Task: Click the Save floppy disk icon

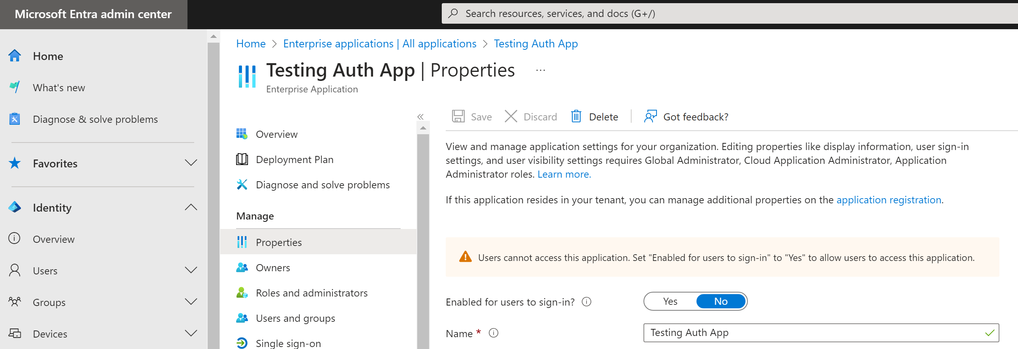Action: 458,116
